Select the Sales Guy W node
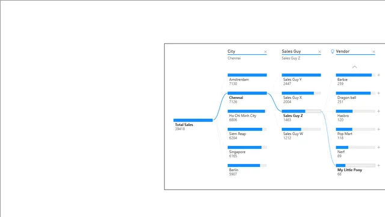This screenshot has width=385, height=217. pyautogui.click(x=301, y=129)
